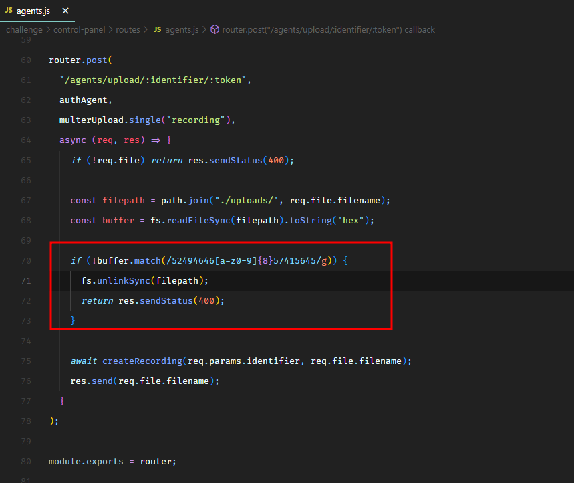
Task: Open the challenge breadcrumb folder
Action: pos(24,29)
